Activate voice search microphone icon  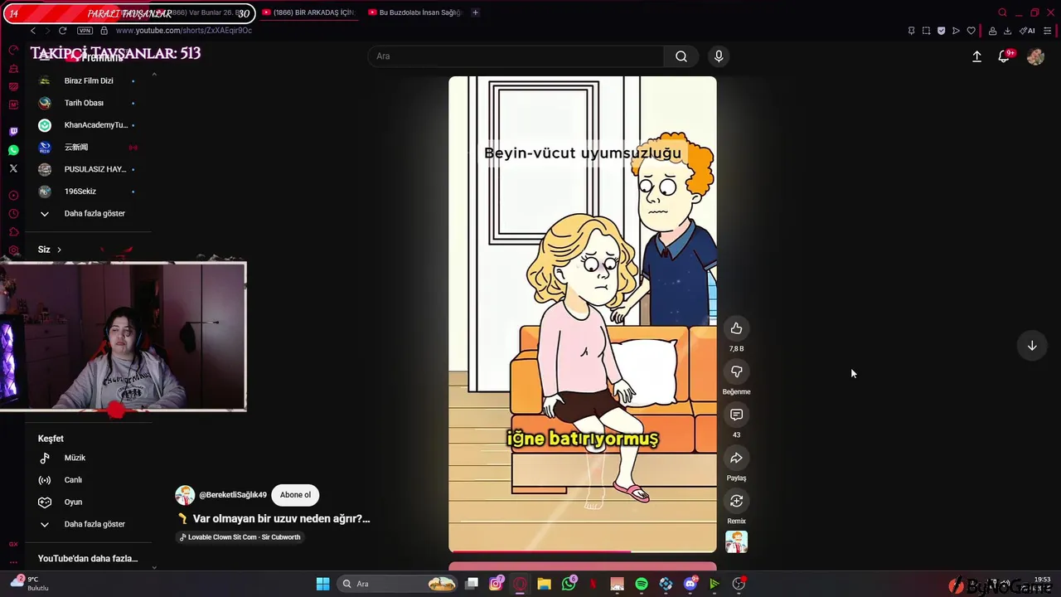(719, 56)
